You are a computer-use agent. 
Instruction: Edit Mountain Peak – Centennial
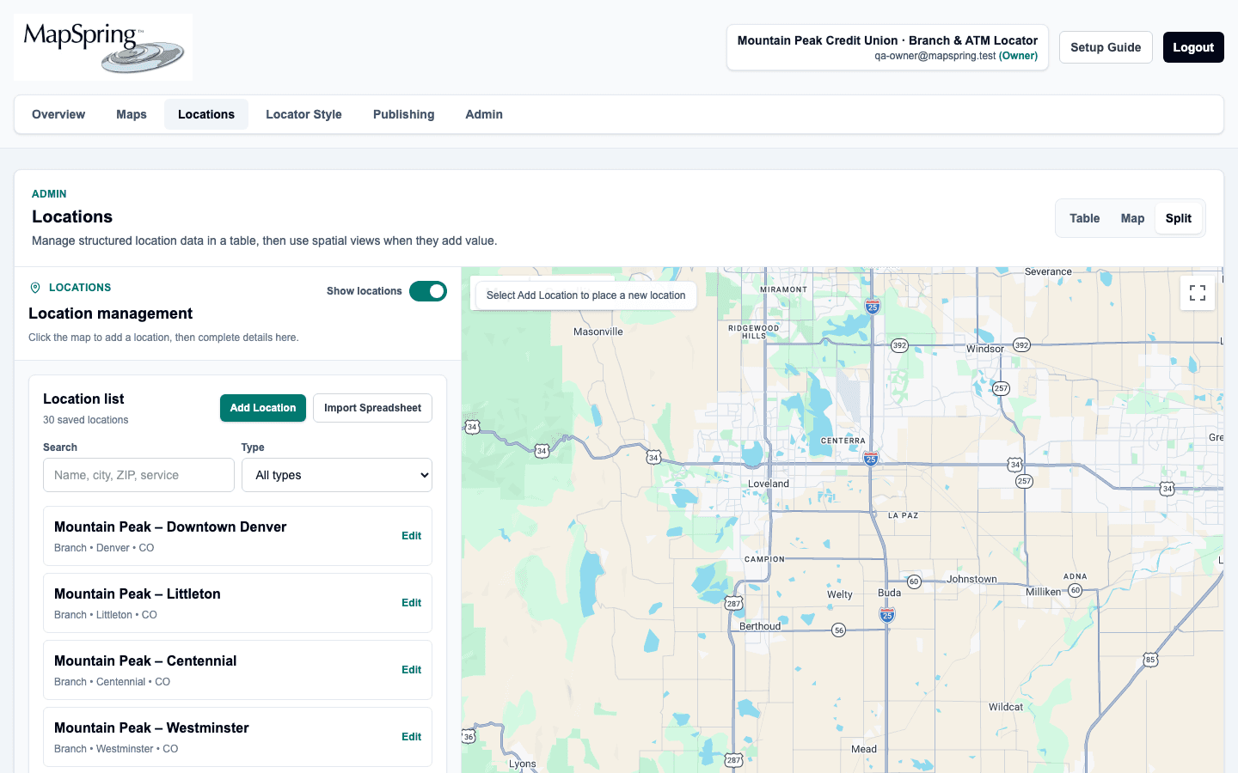[411, 670]
